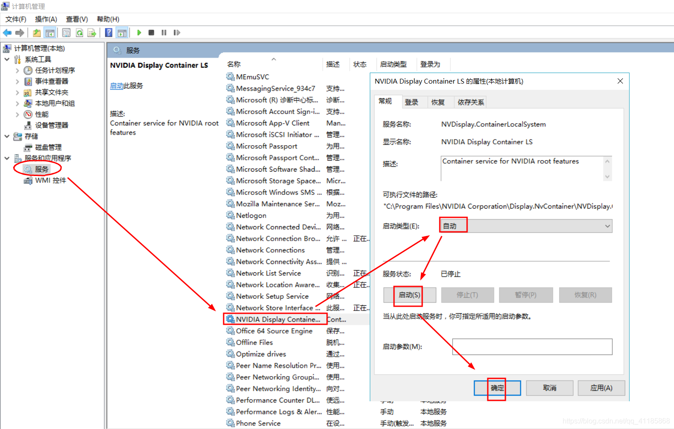This screenshot has height=429, width=674.
Task: Collapse the 存储 tree node
Action: [x=7, y=136]
